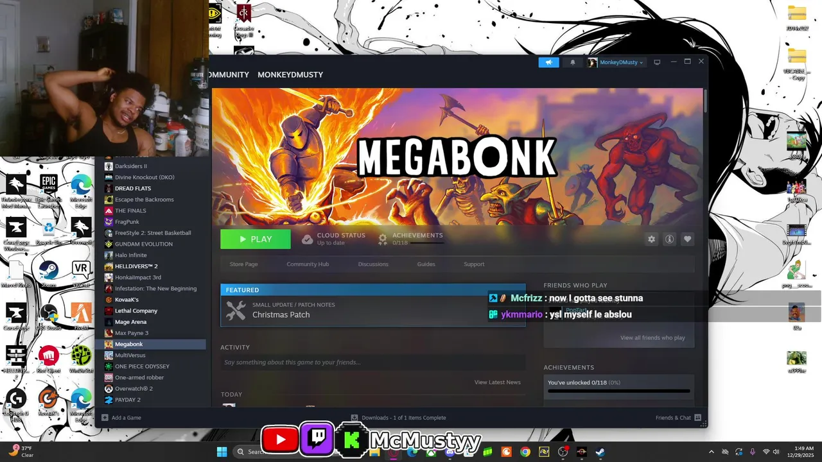Screen dimensions: 822x462
Task: Open Megabonk manage settings gear
Action: pyautogui.click(x=651, y=239)
